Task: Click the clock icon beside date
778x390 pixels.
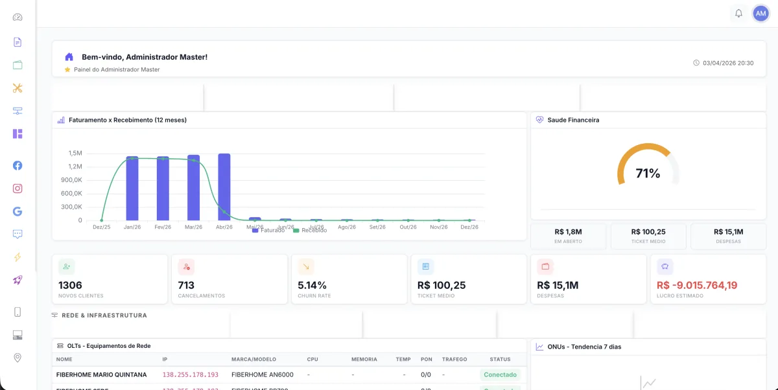Action: click(x=696, y=63)
